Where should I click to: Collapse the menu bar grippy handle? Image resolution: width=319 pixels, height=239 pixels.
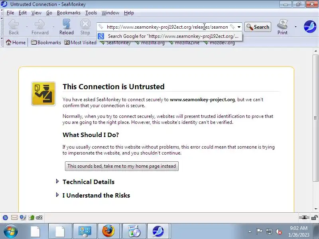pos(2,13)
